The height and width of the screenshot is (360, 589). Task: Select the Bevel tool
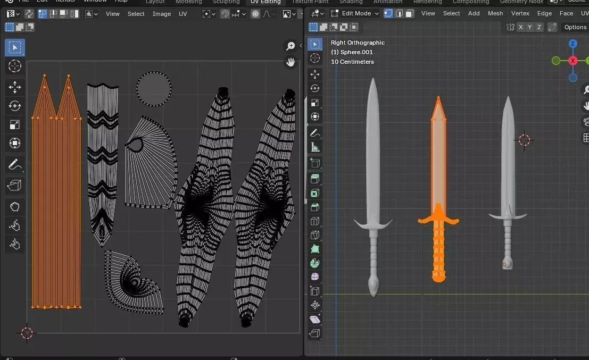(x=315, y=207)
